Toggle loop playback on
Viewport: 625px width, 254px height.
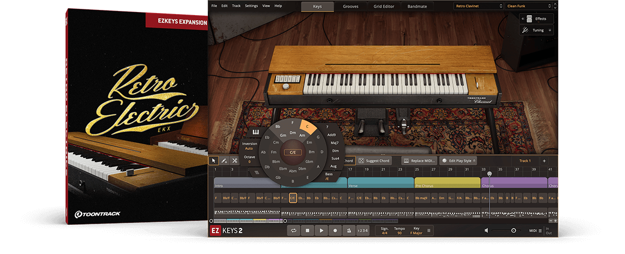coord(294,231)
